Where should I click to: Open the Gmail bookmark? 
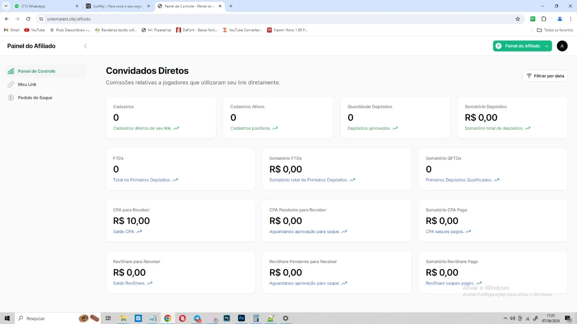[x=12, y=30]
